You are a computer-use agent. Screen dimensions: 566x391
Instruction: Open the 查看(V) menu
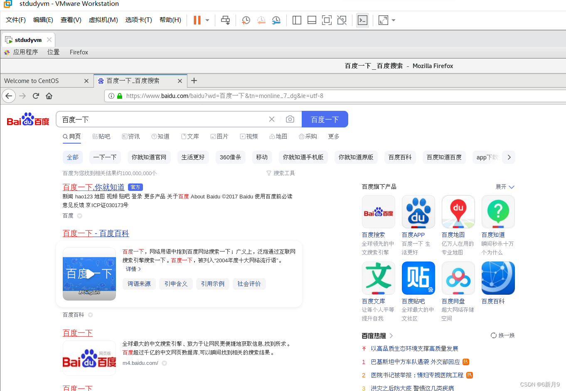click(x=71, y=20)
